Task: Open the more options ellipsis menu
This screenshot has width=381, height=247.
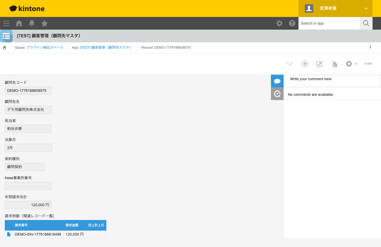Action: [368, 64]
